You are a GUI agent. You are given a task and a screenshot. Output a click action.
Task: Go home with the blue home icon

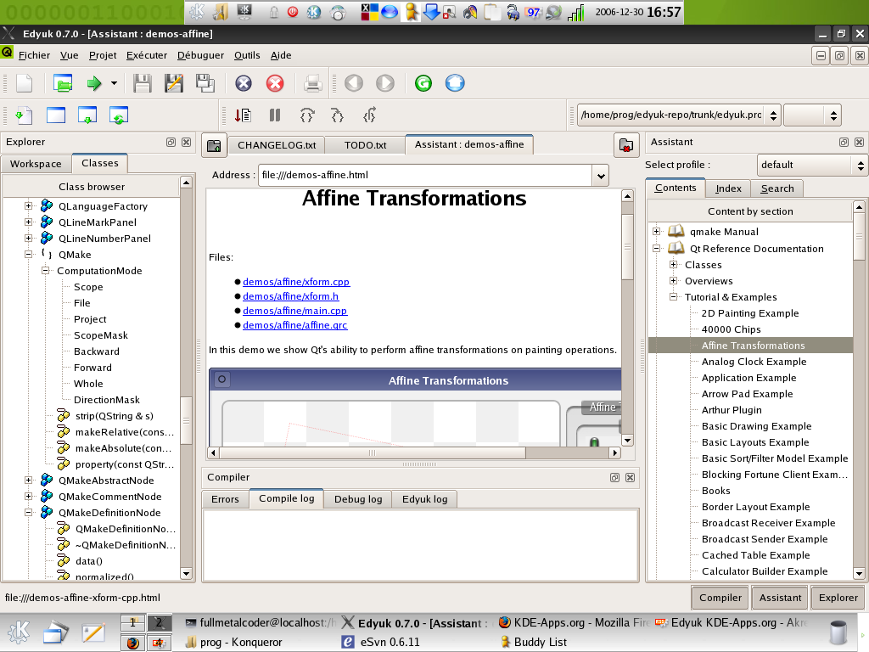(x=455, y=84)
